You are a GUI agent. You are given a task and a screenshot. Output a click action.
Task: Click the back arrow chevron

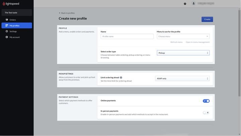pos(60,13)
